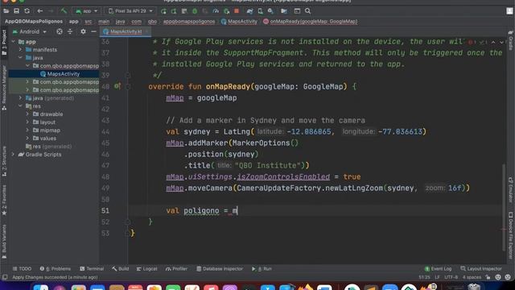The image size is (515, 290).
Task: Expand the Gradle Scripts node
Action: (x=14, y=155)
